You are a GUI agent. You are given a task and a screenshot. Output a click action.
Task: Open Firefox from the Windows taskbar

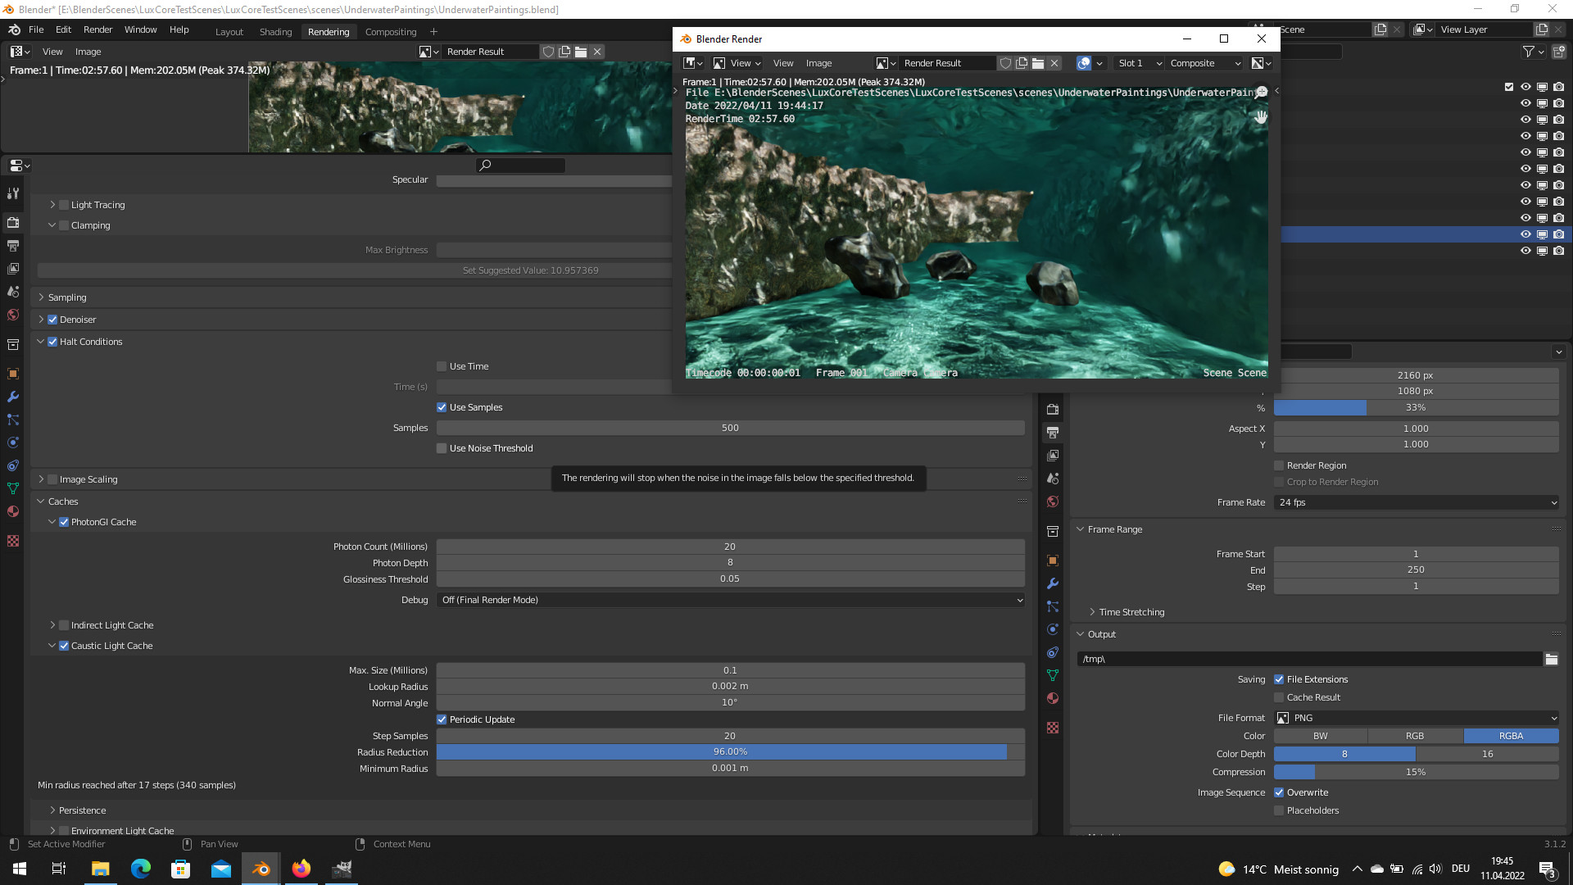pyautogui.click(x=301, y=869)
